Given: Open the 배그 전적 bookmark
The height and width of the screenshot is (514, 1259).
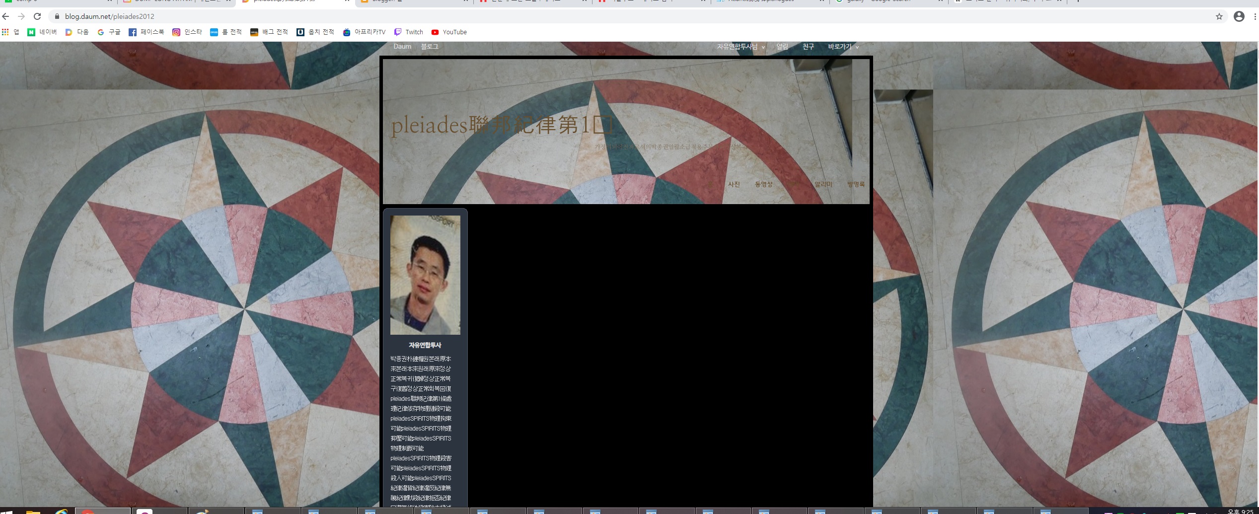Looking at the screenshot, I should point(269,32).
